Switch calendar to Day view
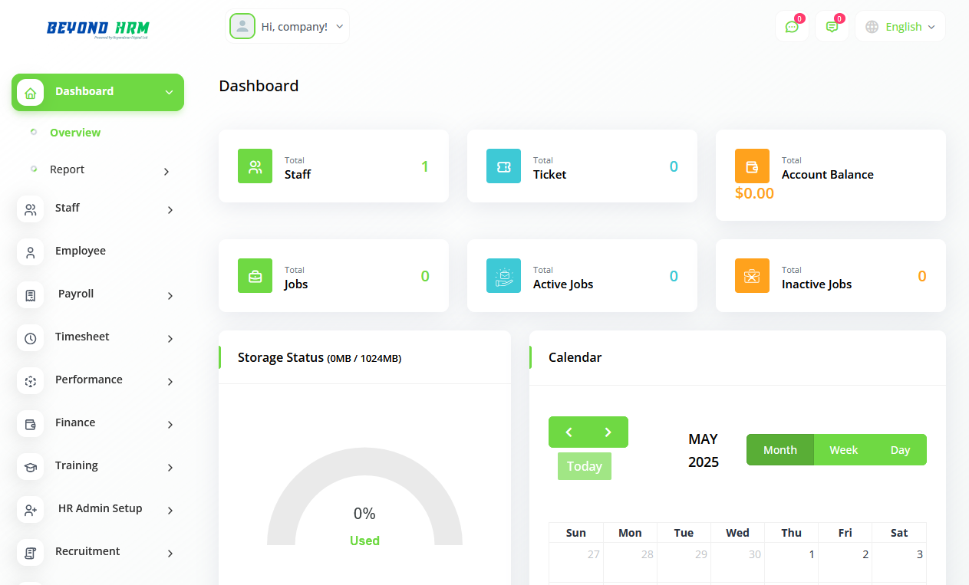This screenshot has width=969, height=585. 900,450
